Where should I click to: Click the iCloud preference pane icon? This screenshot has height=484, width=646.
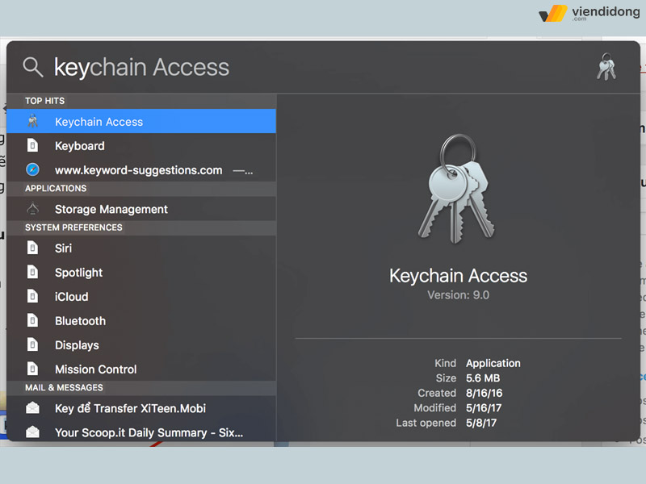point(32,296)
